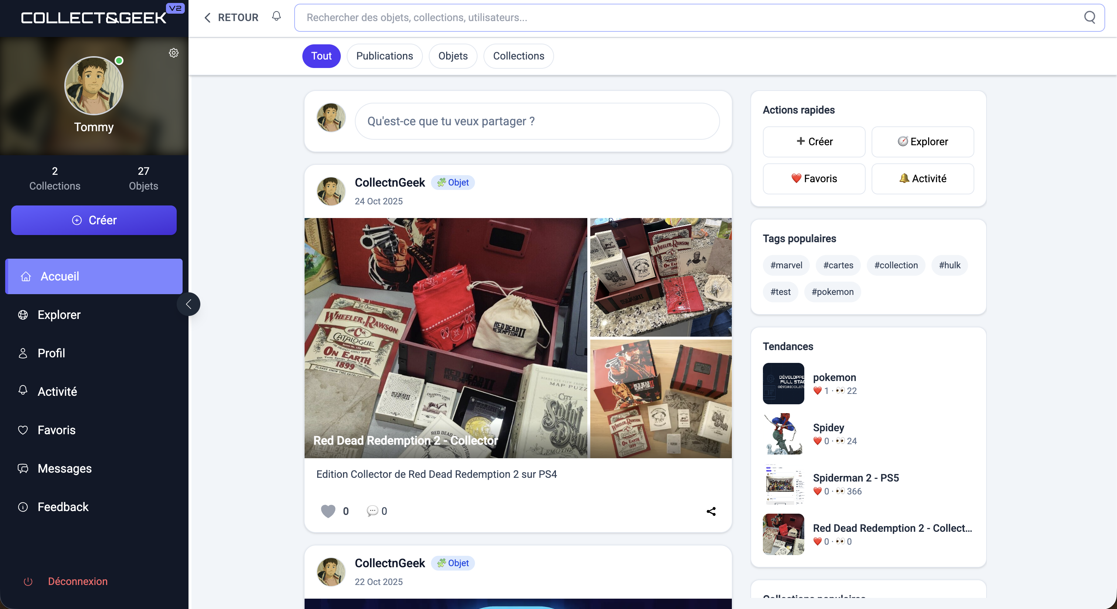Open Feedback in the sidebar
The width and height of the screenshot is (1117, 609).
coord(62,507)
